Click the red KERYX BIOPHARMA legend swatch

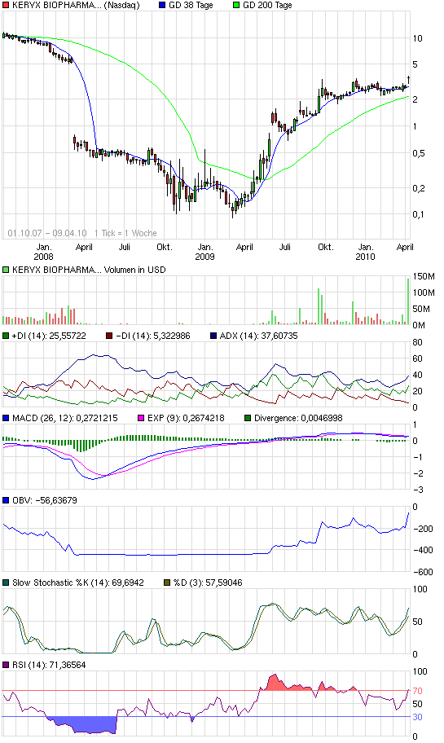pyautogui.click(x=6, y=5)
